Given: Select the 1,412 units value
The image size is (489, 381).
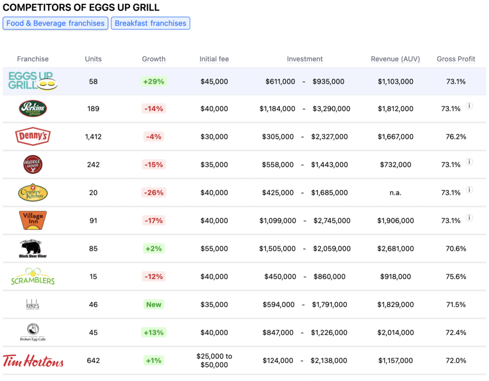Looking at the screenshot, I should coord(93,136).
